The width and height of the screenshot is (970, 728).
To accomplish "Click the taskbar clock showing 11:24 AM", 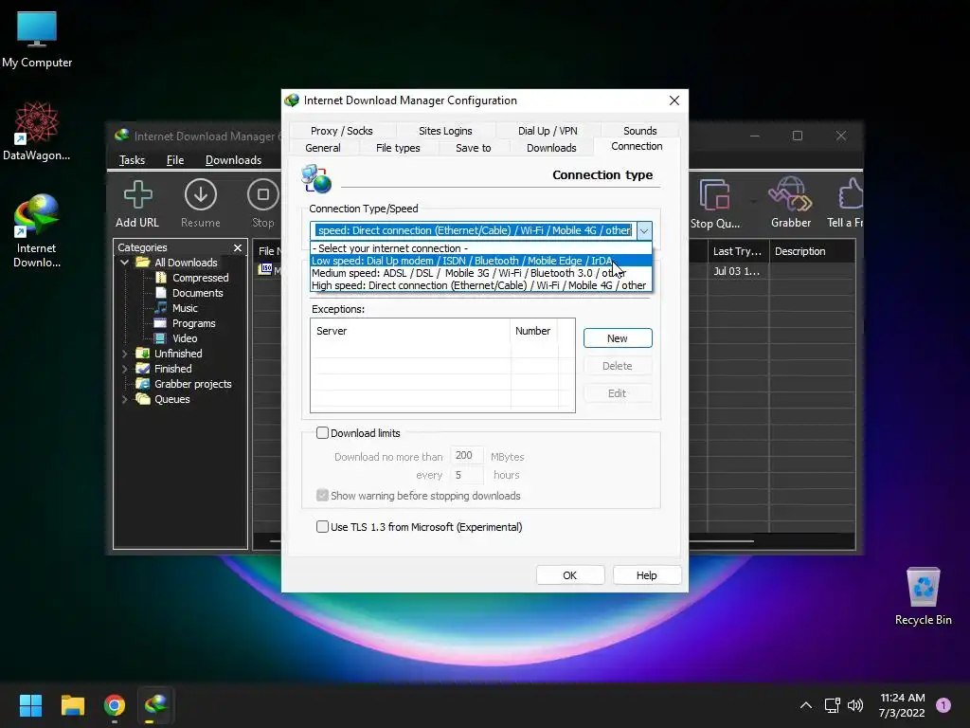I will 902,705.
